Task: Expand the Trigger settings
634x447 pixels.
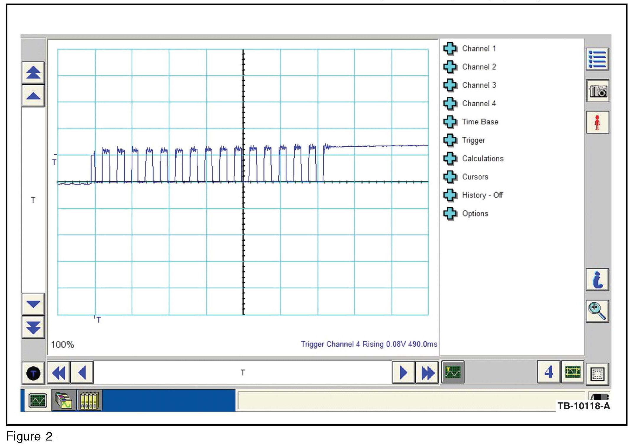Action: (473, 140)
